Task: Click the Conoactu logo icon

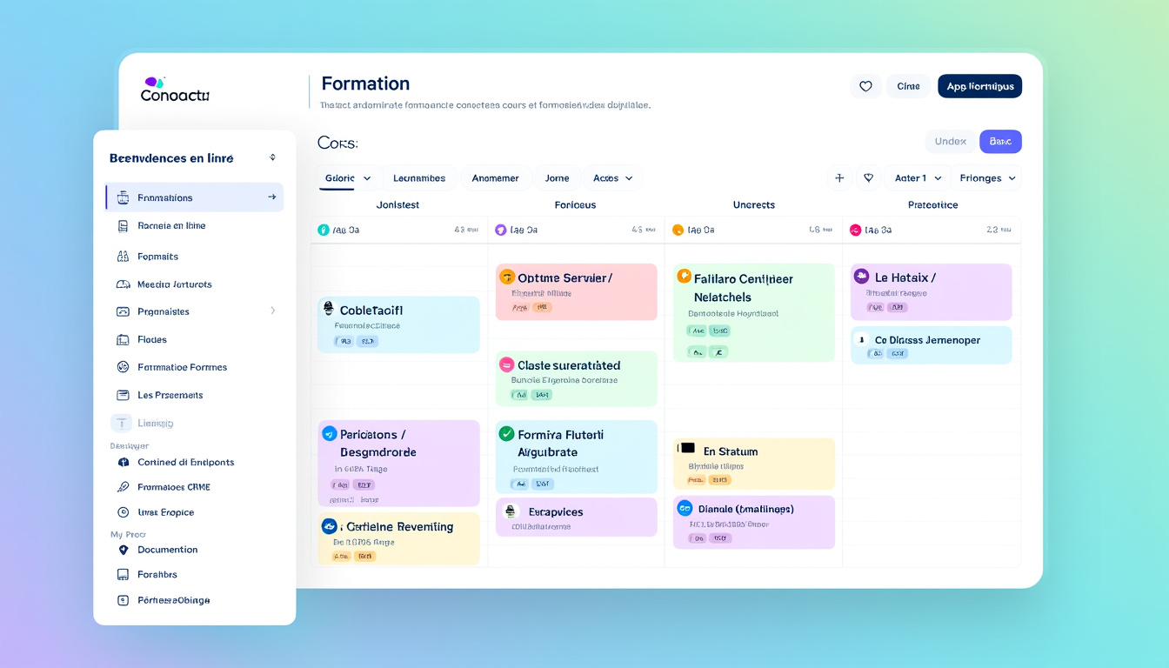Action: (154, 82)
